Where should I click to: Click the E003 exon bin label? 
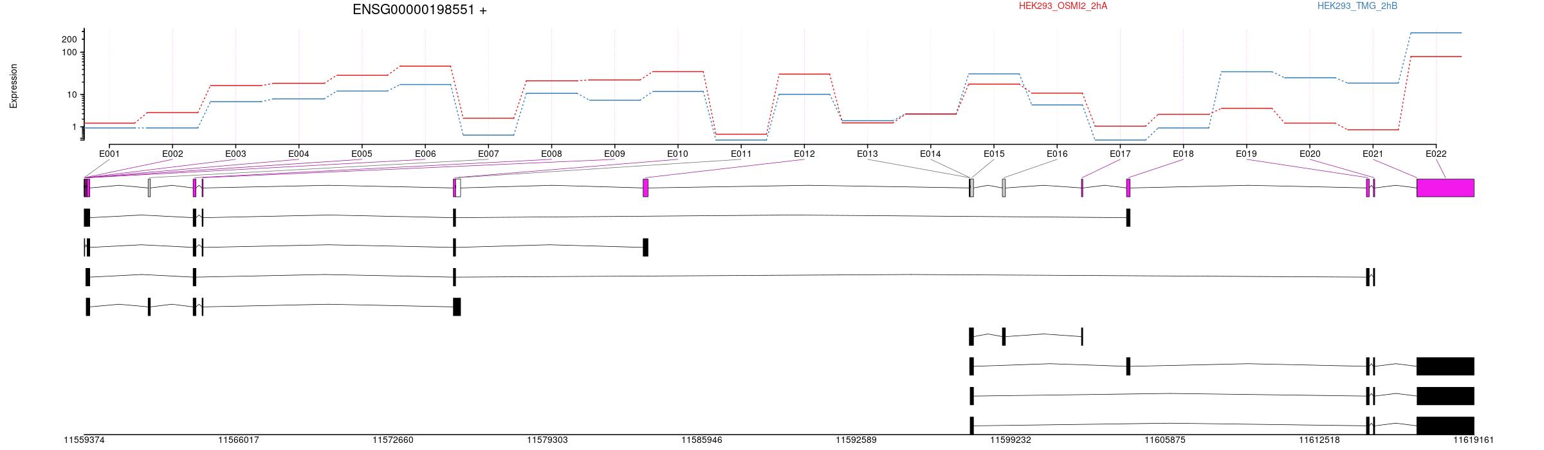235,154
